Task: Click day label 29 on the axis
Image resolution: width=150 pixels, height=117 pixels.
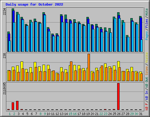Action: click(x=132, y=114)
